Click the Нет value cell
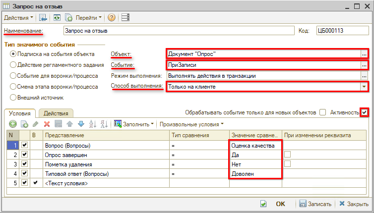Viewport: 374px width, 213px height. point(255,164)
